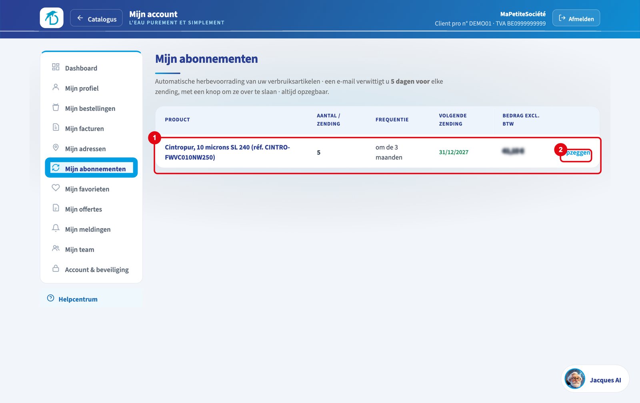Click the back arrow in Catalogus button
Viewport: 640px width, 403px height.
point(80,18)
